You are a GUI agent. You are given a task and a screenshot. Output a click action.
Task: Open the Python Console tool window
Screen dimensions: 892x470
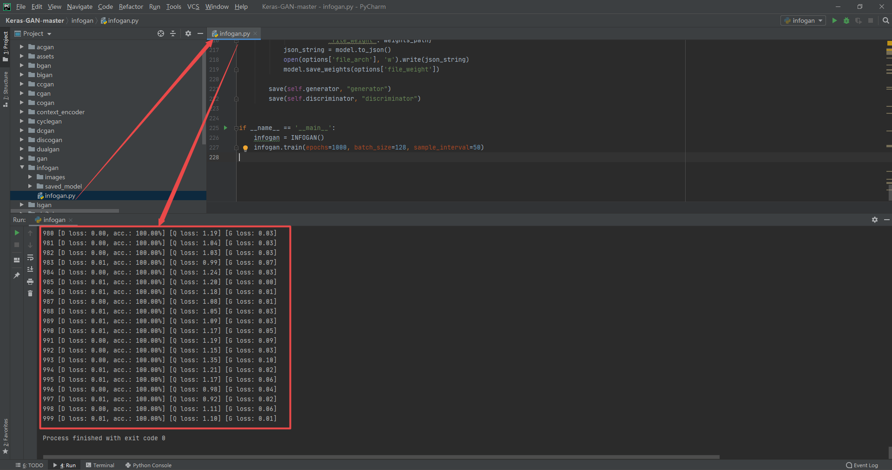(148, 465)
